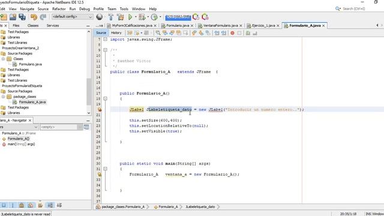Click the Start Macro Recording red circle icon

232,33
